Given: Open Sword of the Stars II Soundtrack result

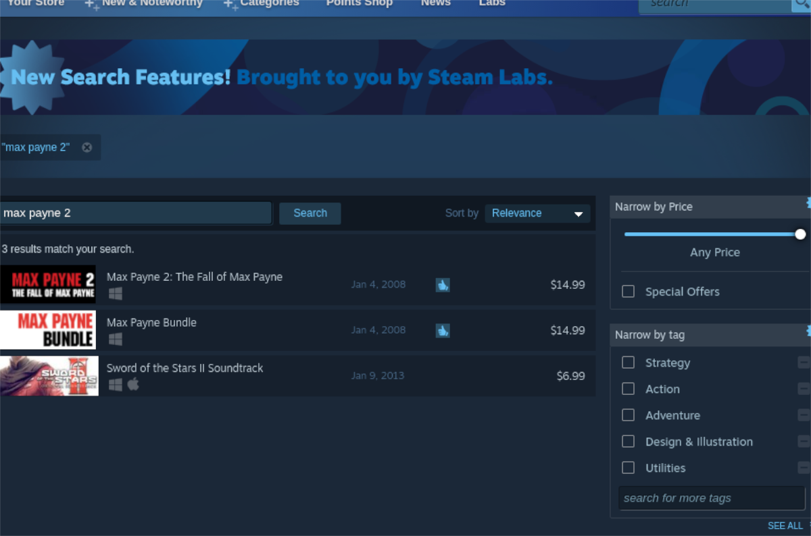Looking at the screenshot, I should pos(297,376).
